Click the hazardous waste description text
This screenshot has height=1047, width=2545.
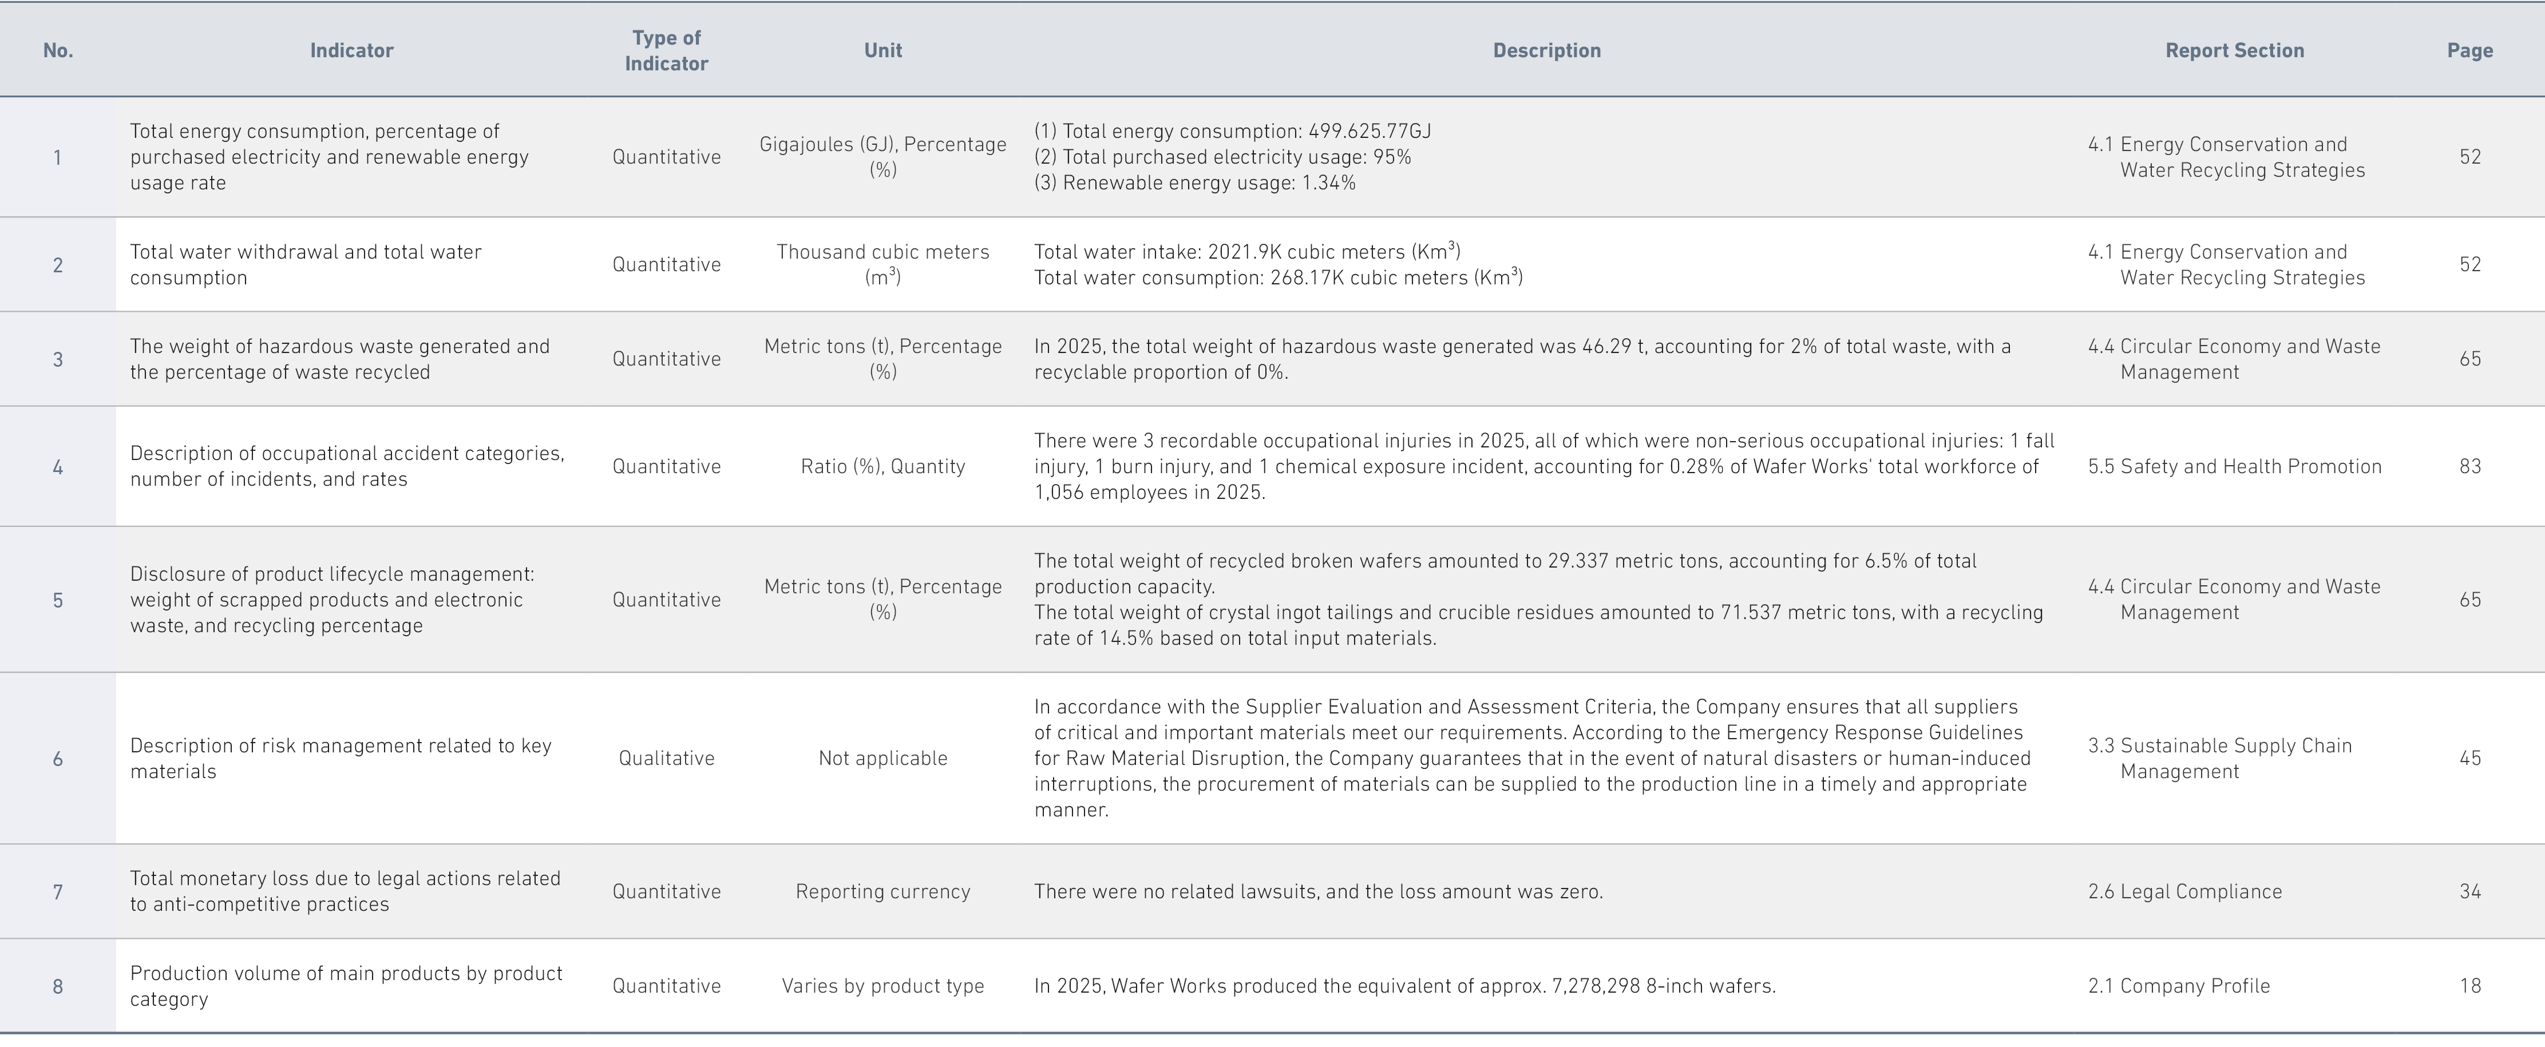[x=1522, y=359]
